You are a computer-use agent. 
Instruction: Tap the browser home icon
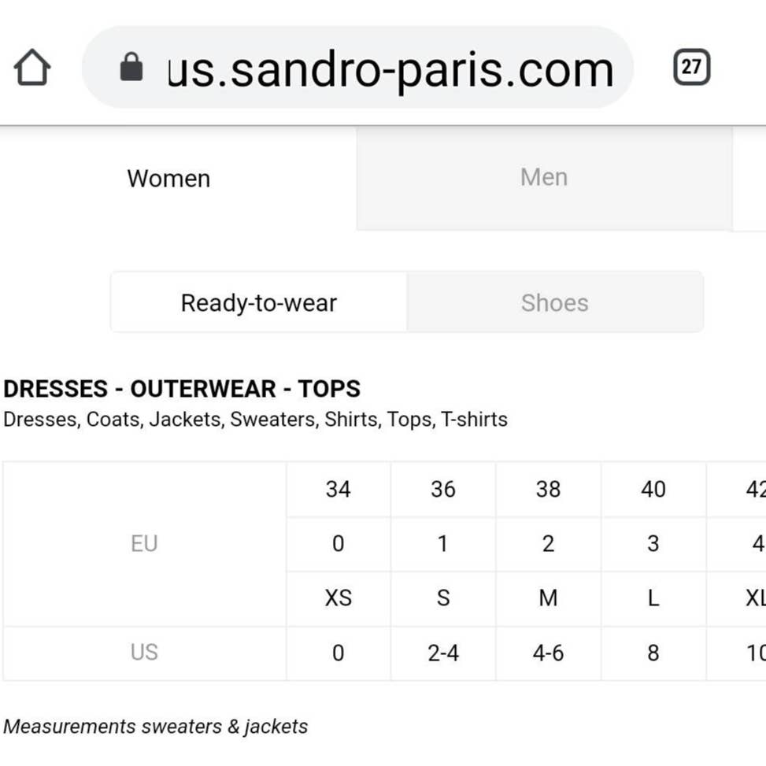pyautogui.click(x=32, y=68)
